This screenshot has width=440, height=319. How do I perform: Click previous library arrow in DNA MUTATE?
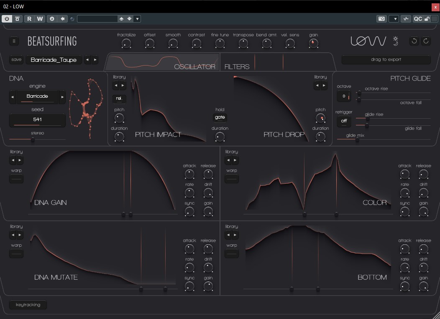point(13,235)
